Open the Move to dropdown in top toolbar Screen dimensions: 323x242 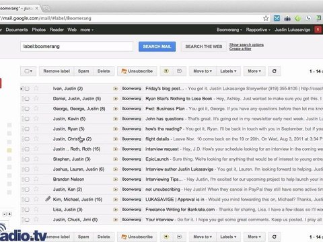(x=203, y=71)
